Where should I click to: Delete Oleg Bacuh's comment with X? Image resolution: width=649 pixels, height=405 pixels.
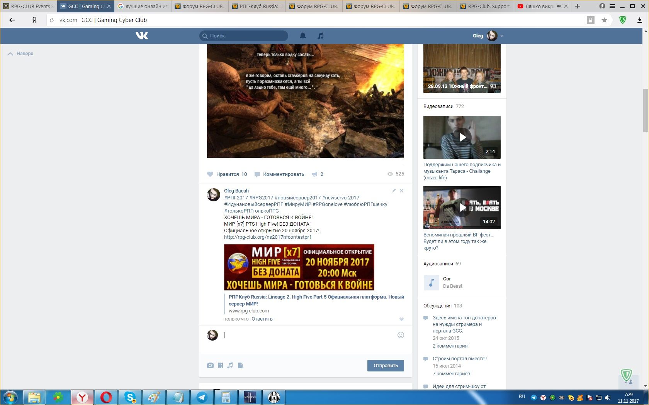coord(402,191)
